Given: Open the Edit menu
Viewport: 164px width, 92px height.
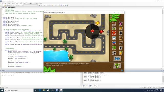Looking at the screenshot, I should (6, 3).
